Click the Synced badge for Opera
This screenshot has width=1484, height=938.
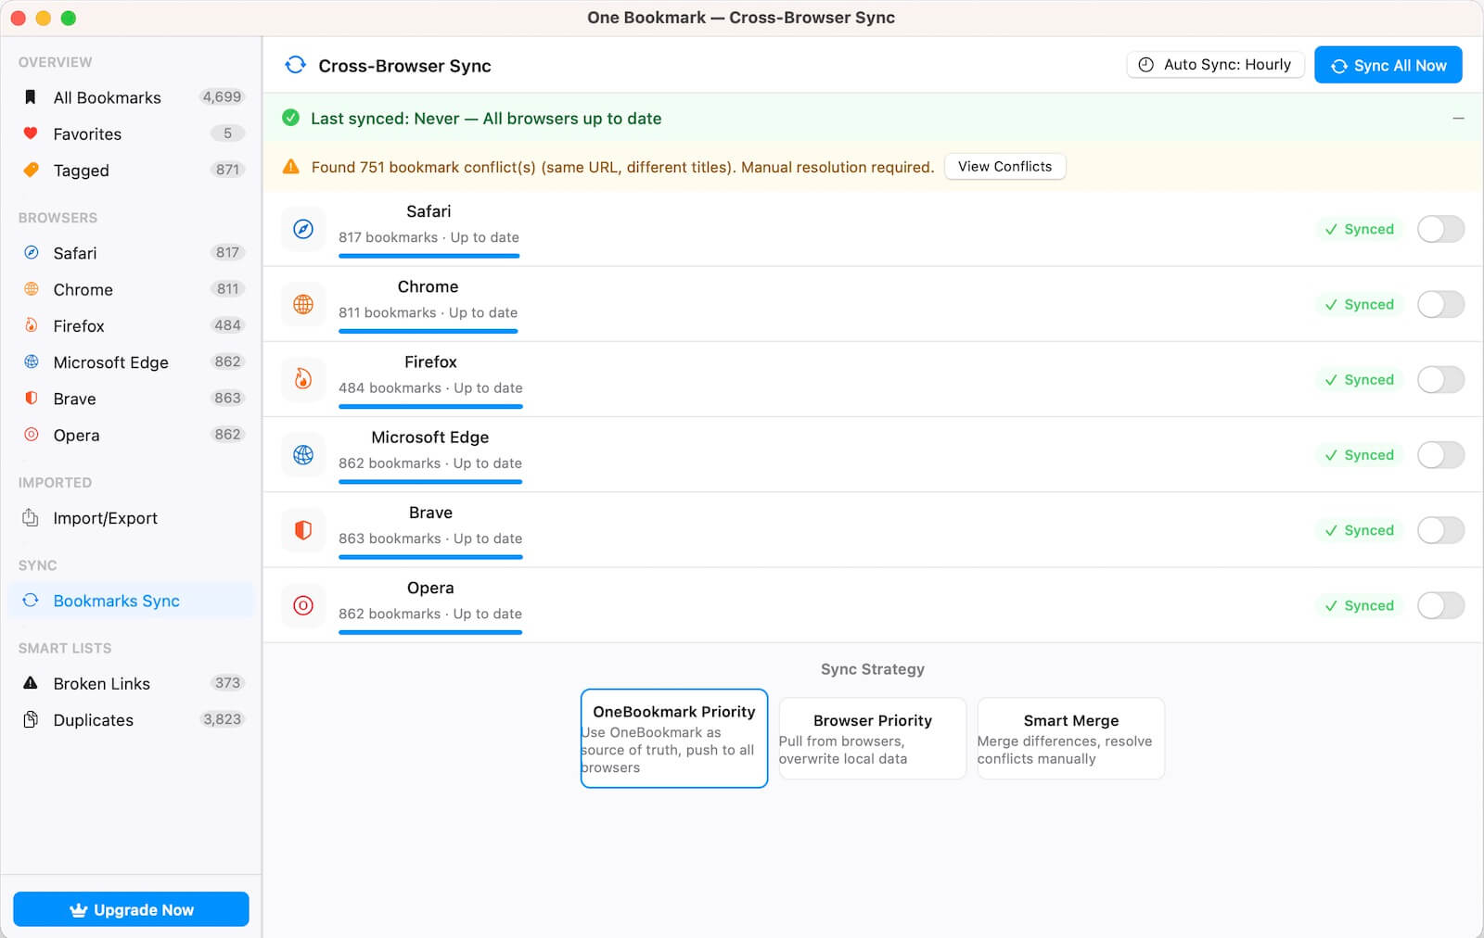1360,605
